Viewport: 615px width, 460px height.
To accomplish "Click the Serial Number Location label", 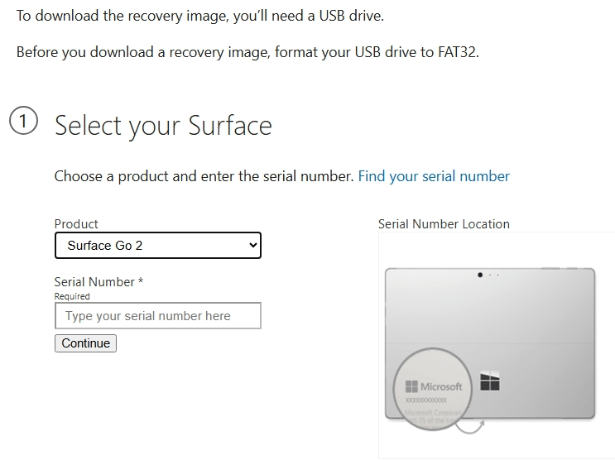I will coord(444,224).
